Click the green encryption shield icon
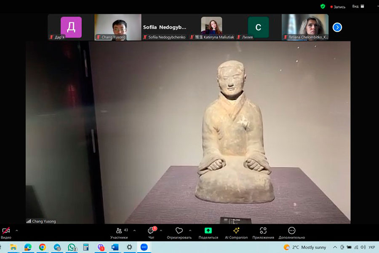The height and width of the screenshot is (253, 379). coord(323,6)
